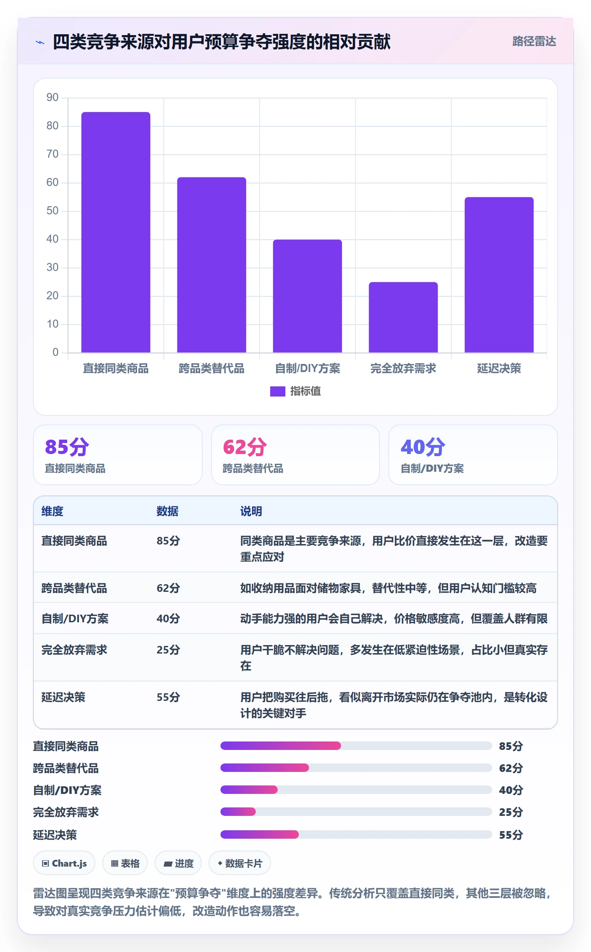Click the 跨品类替代品 progress bar
The width and height of the screenshot is (591, 952).
tap(356, 768)
